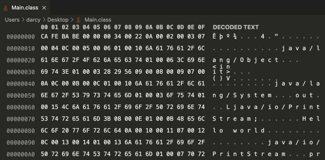Click the Main.class breadcrumb file name
This screenshot has height=160, width=325.
coord(98,20)
